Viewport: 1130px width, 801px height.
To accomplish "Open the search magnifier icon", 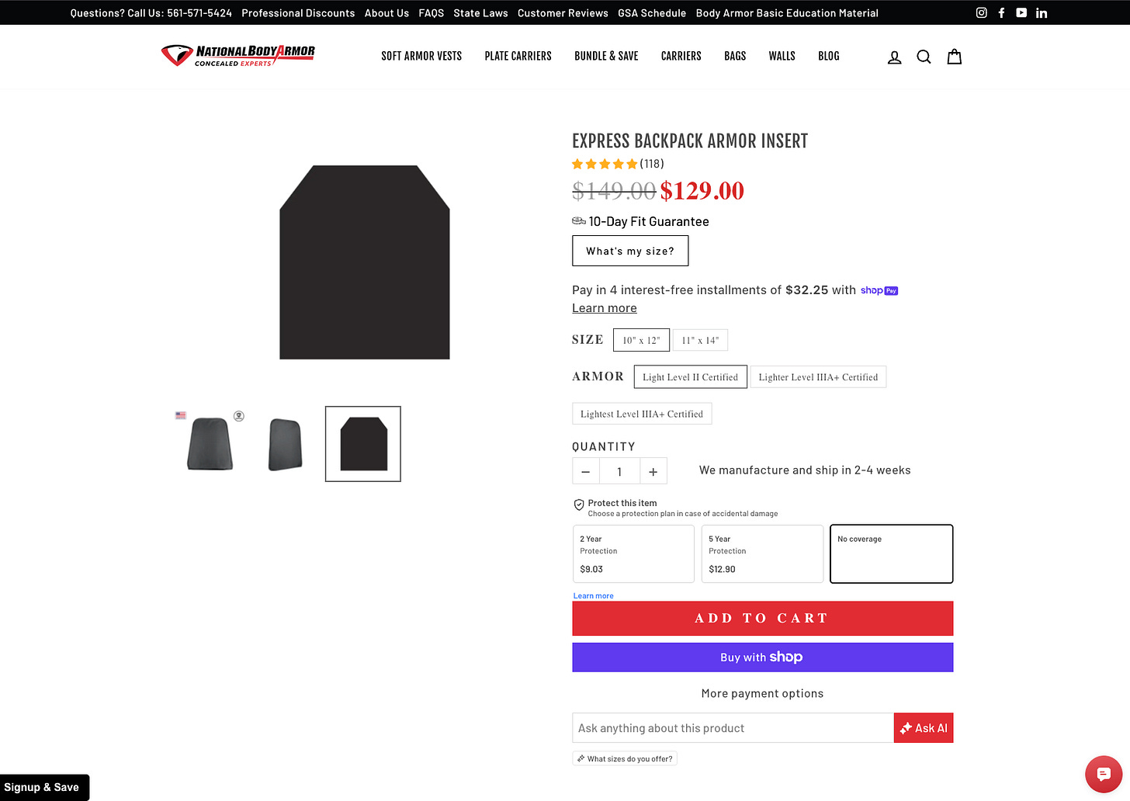I will pos(924,57).
